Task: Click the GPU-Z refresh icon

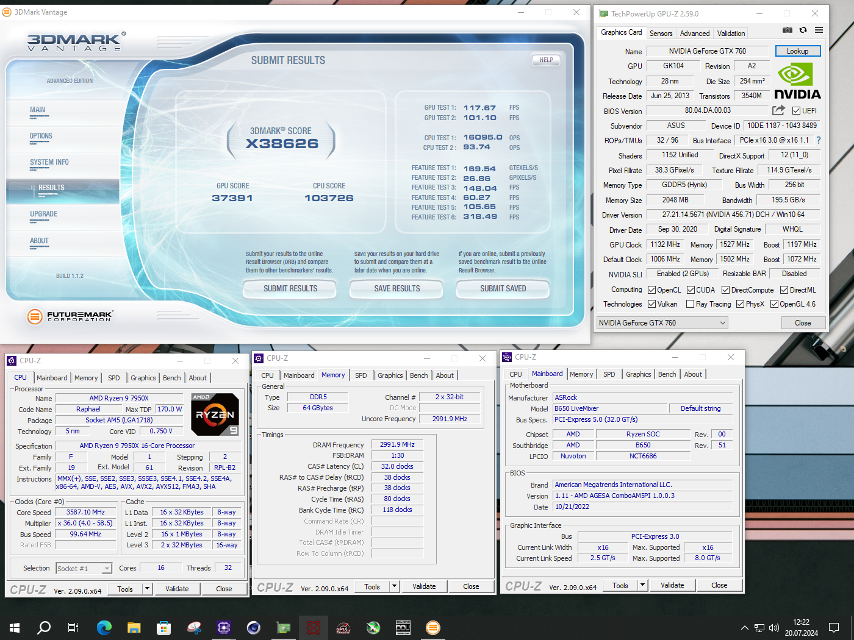Action: (x=803, y=30)
